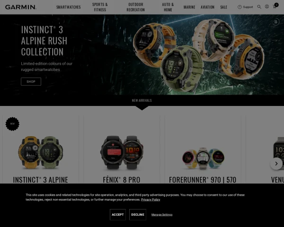
Task: Expand the Auto & Home menu
Action: point(168,7)
